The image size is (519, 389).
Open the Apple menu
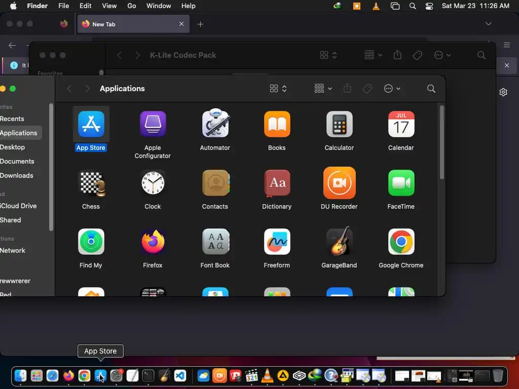[x=13, y=6]
